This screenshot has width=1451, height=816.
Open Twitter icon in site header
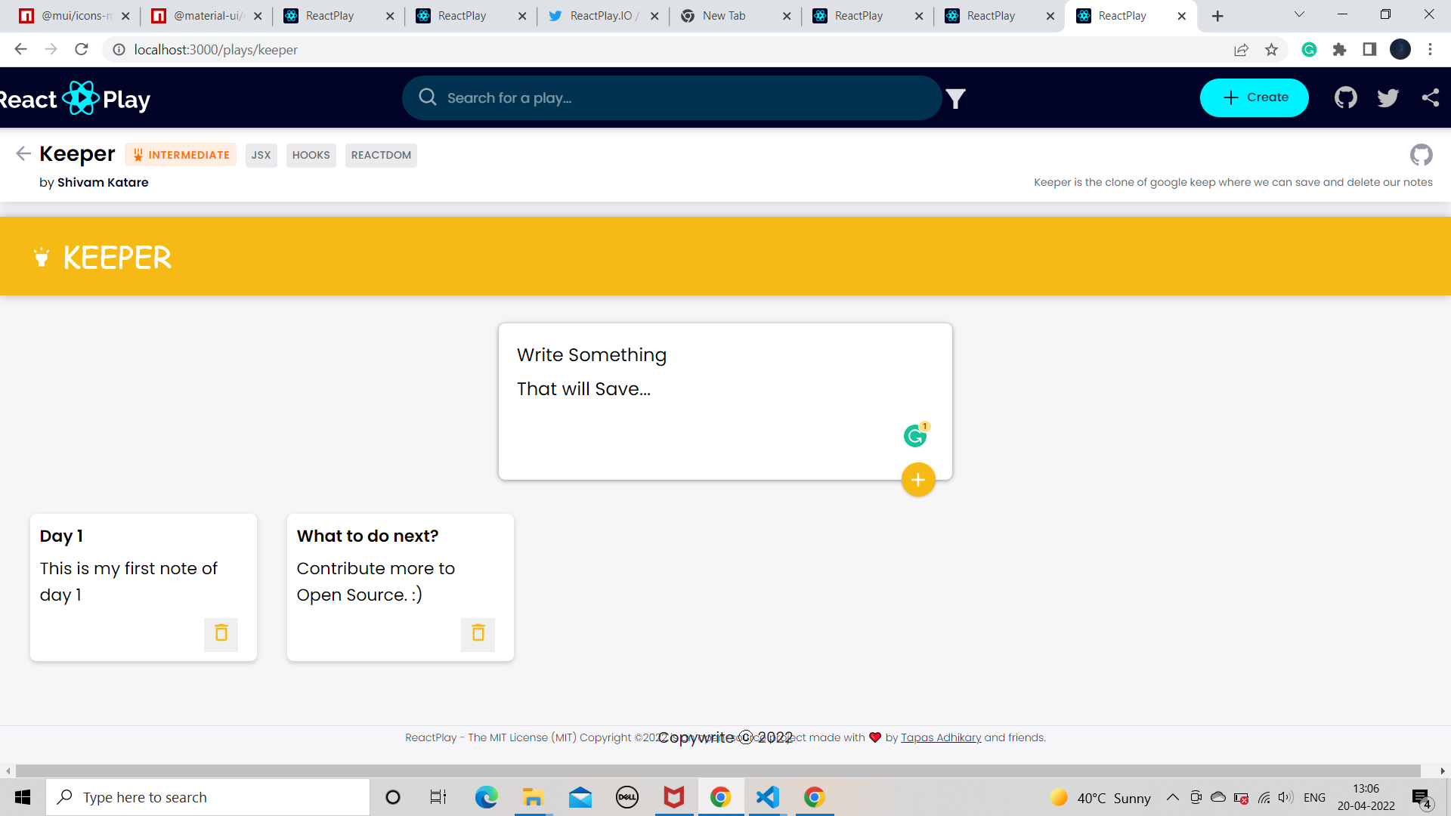(1388, 97)
